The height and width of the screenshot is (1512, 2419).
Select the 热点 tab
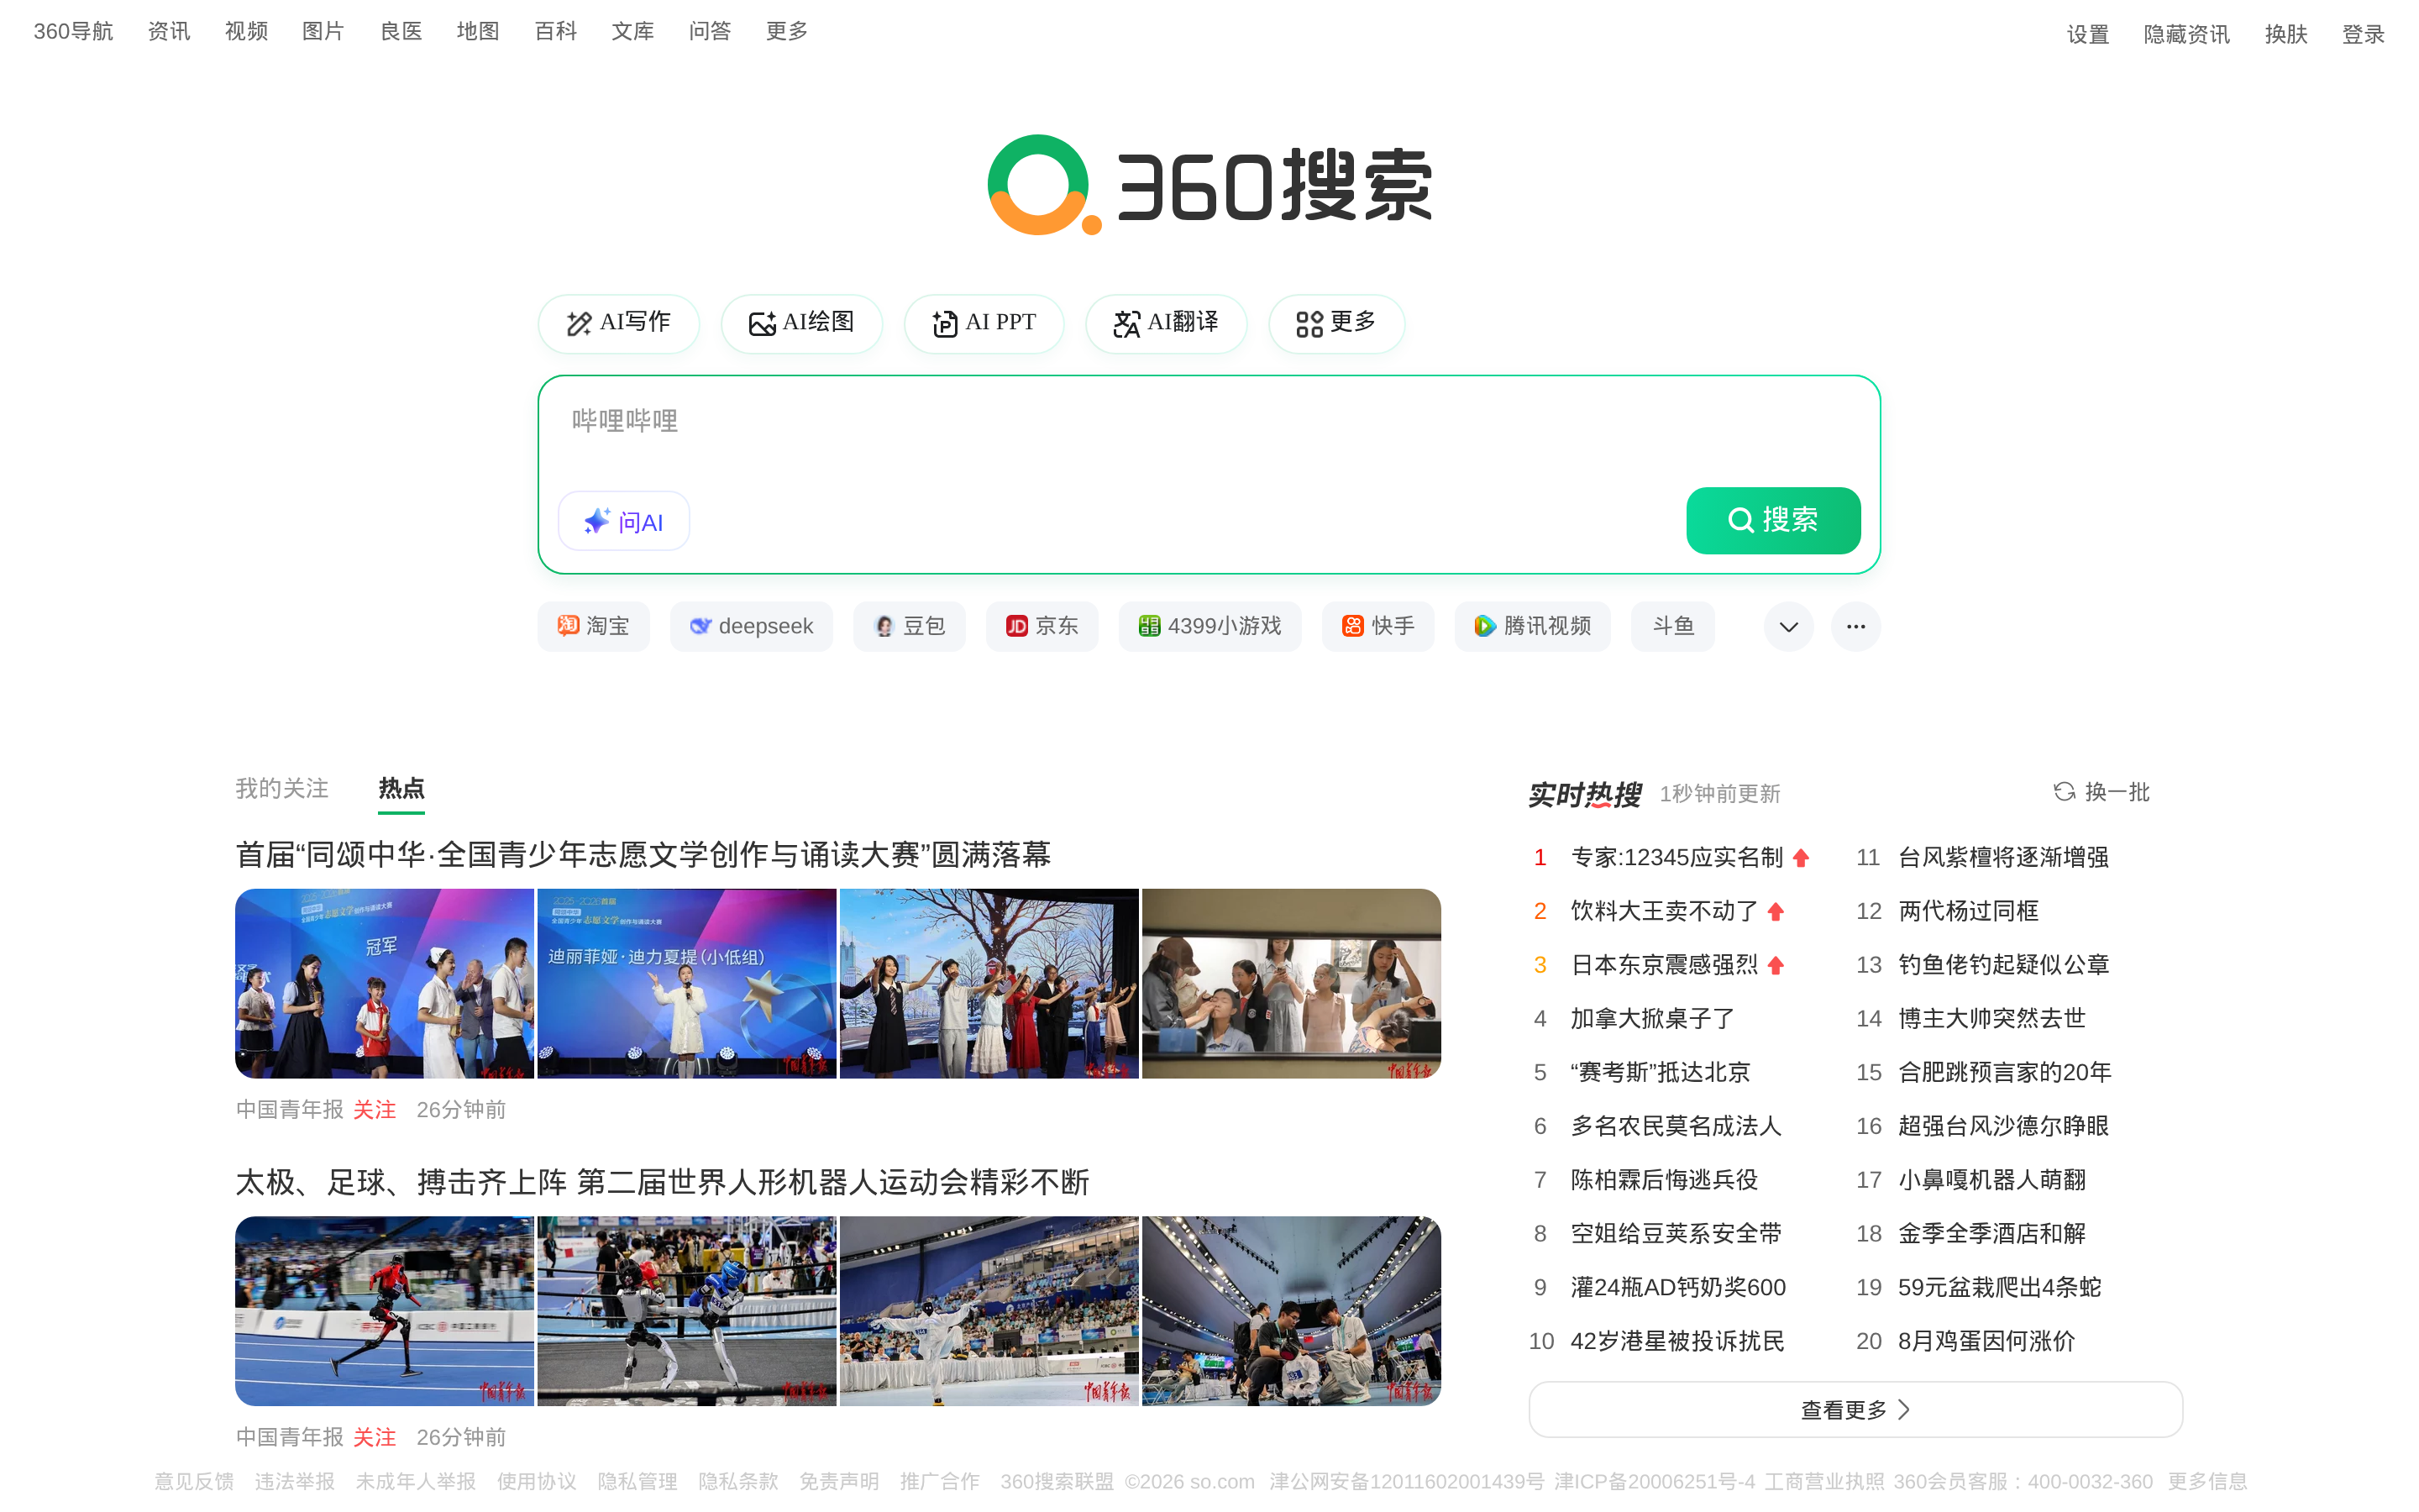pos(401,789)
